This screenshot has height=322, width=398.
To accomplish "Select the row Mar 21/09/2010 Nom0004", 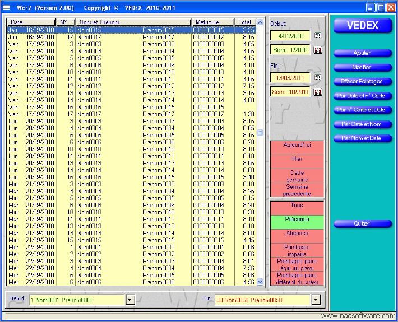I will 131,191.
